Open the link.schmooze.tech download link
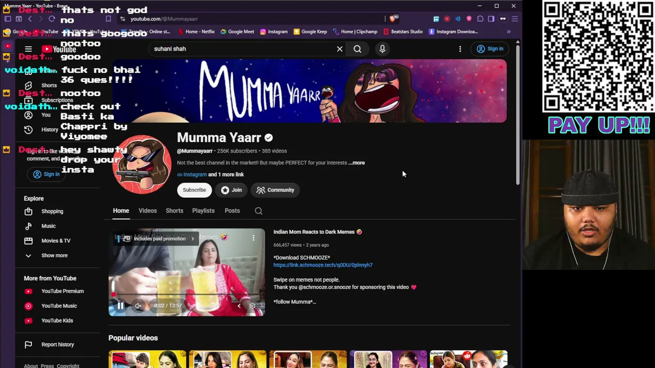The height and width of the screenshot is (368, 655). click(x=323, y=265)
